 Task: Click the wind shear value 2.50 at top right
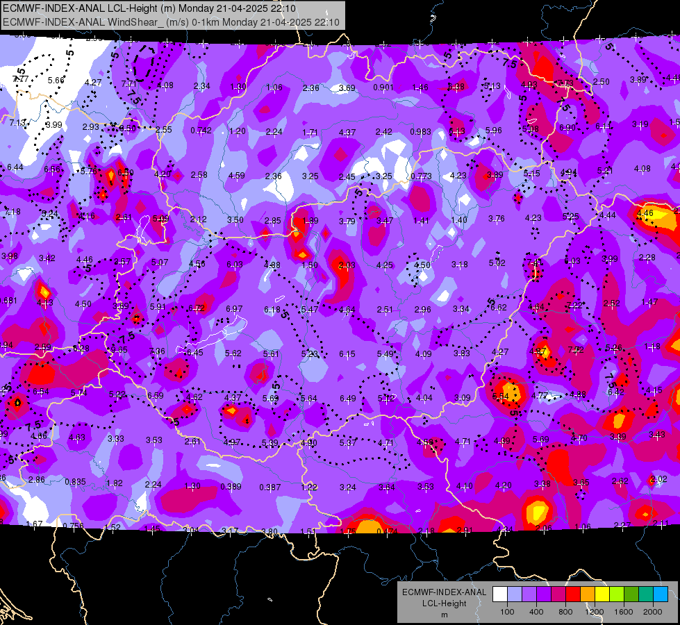601,82
